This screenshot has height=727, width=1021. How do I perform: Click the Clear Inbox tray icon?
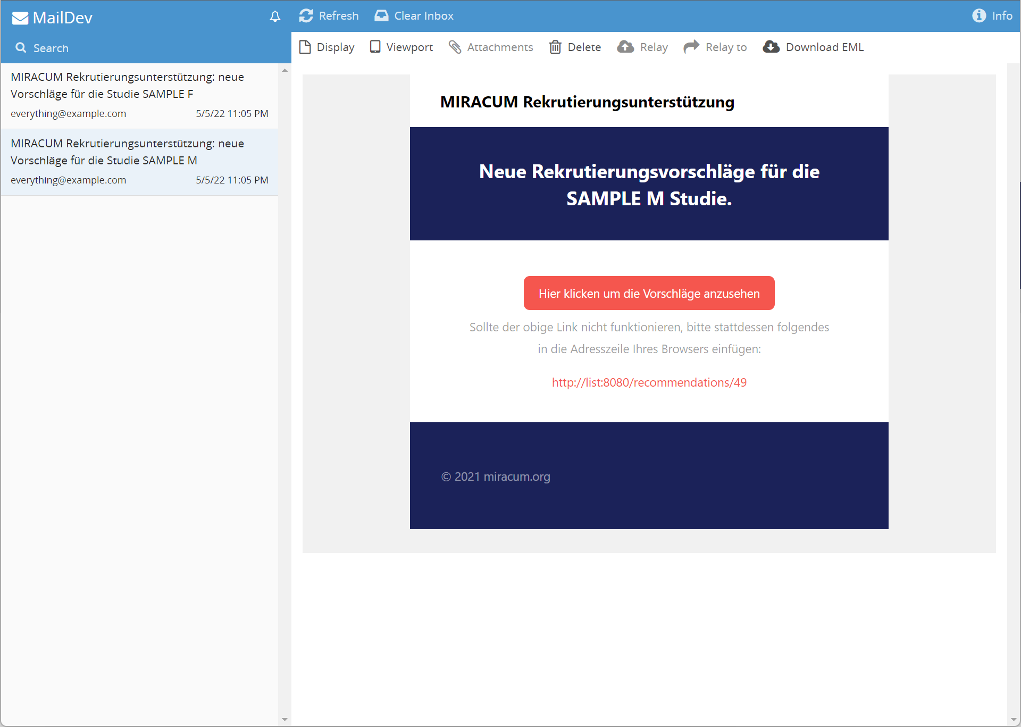381,15
